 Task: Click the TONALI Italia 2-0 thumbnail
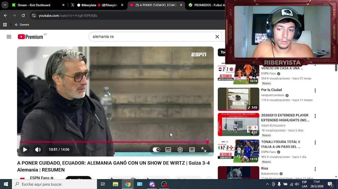pos(238,151)
